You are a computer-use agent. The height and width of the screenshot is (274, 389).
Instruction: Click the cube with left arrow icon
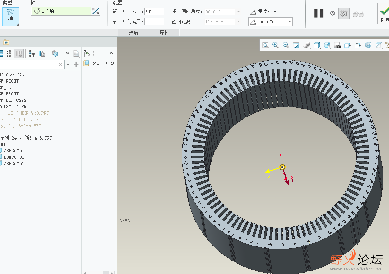pos(347,45)
